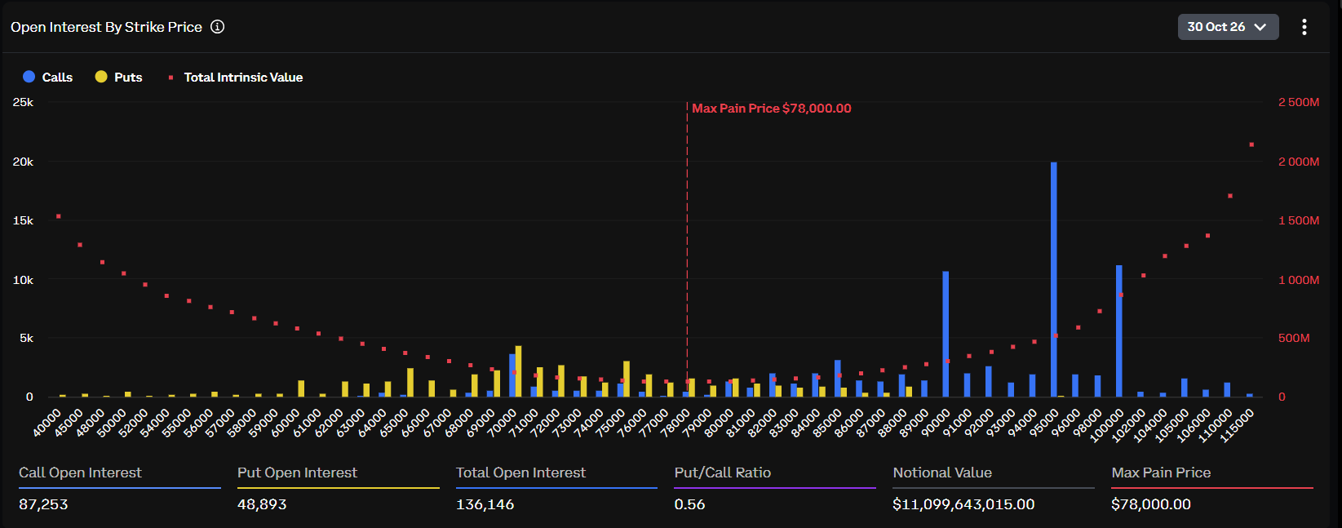Open the three-dot options menu
The image size is (1342, 528).
pyautogui.click(x=1304, y=27)
